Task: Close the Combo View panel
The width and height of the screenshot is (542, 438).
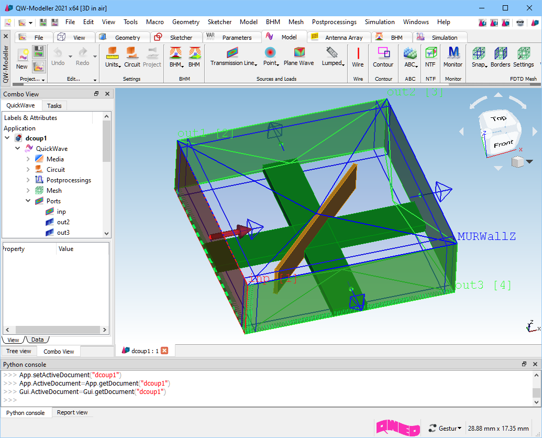Action: pos(107,94)
